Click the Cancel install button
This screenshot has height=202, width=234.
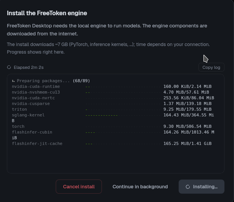click(79, 186)
